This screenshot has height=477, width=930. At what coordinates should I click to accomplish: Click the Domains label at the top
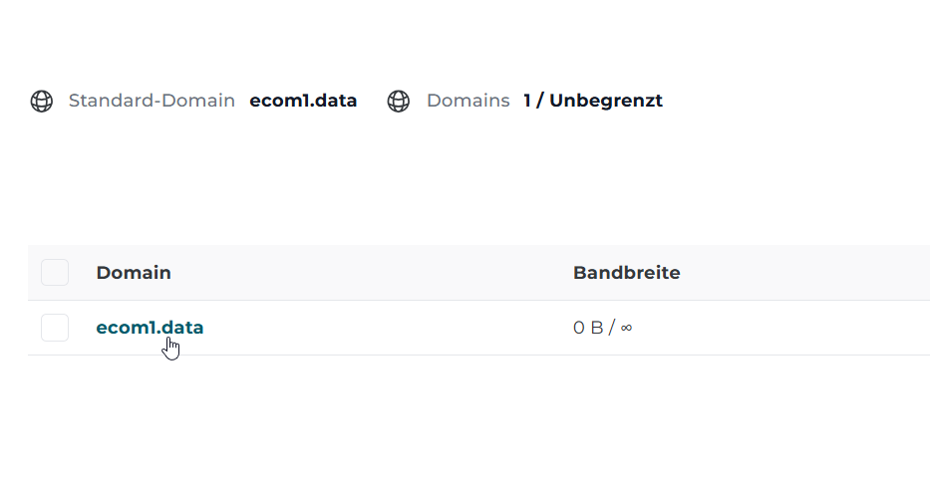tap(467, 101)
